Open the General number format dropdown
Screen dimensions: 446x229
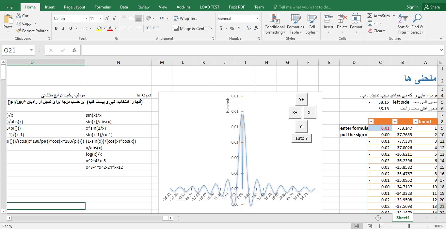click(258, 19)
